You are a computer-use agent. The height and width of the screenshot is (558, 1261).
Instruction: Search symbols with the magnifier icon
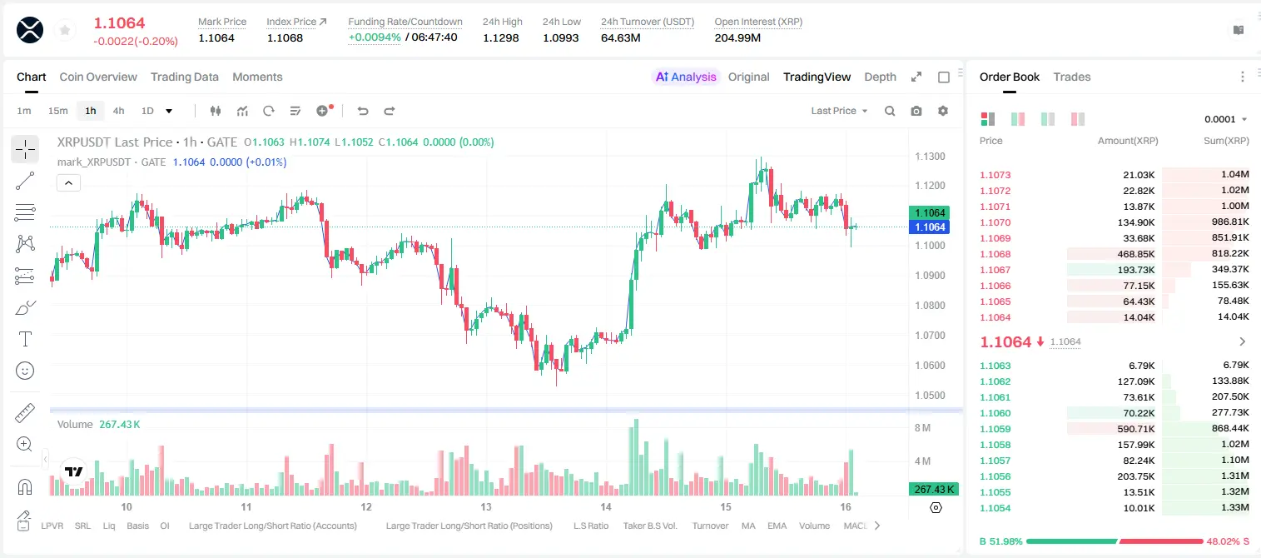[890, 111]
